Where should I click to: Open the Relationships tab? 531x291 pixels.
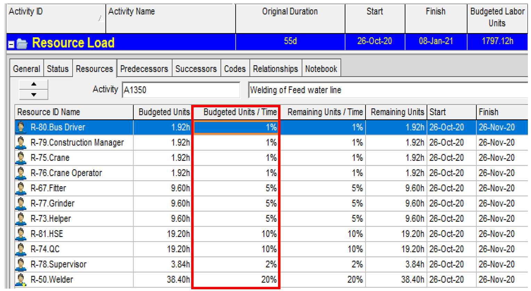(275, 68)
